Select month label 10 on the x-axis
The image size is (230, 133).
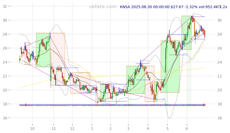32,129
